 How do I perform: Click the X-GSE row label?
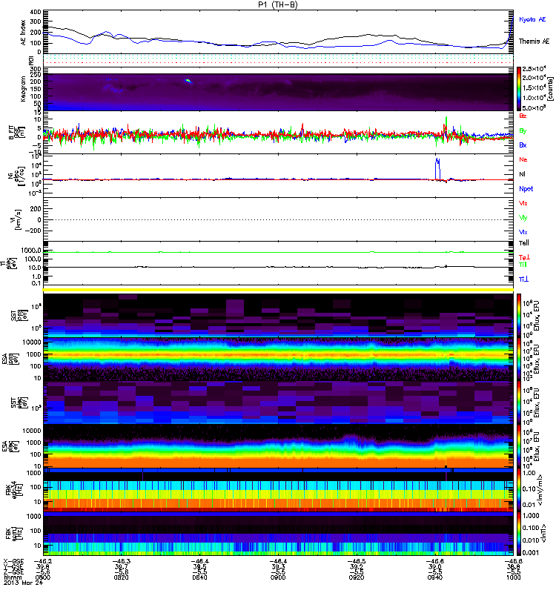click(13, 562)
